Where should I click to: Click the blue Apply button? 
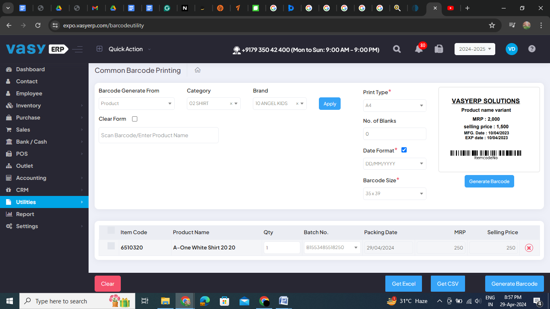(330, 103)
